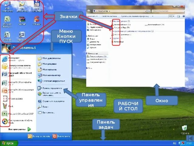Select Рабочий стол in navigation pane

[x=94, y=30]
